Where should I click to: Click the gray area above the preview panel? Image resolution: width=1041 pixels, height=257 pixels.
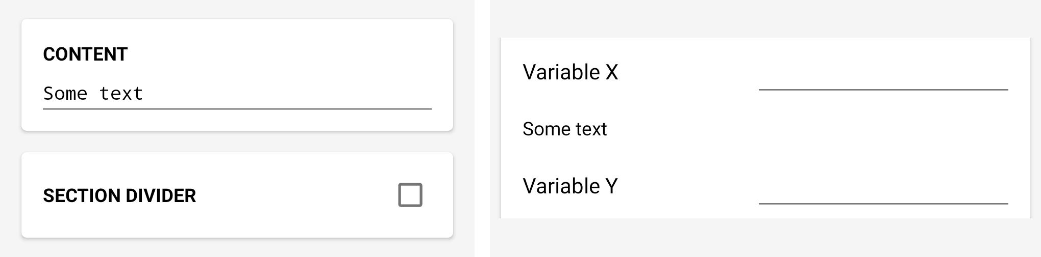[x=765, y=18]
